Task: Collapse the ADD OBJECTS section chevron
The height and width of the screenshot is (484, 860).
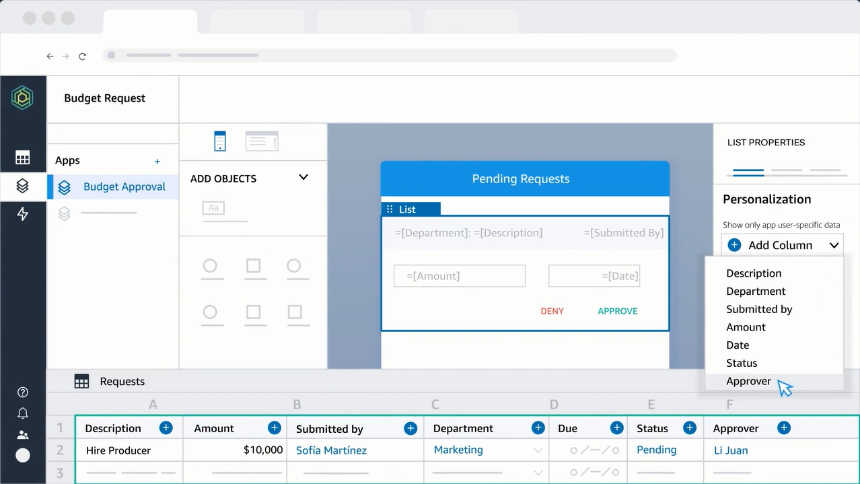Action: pos(303,178)
